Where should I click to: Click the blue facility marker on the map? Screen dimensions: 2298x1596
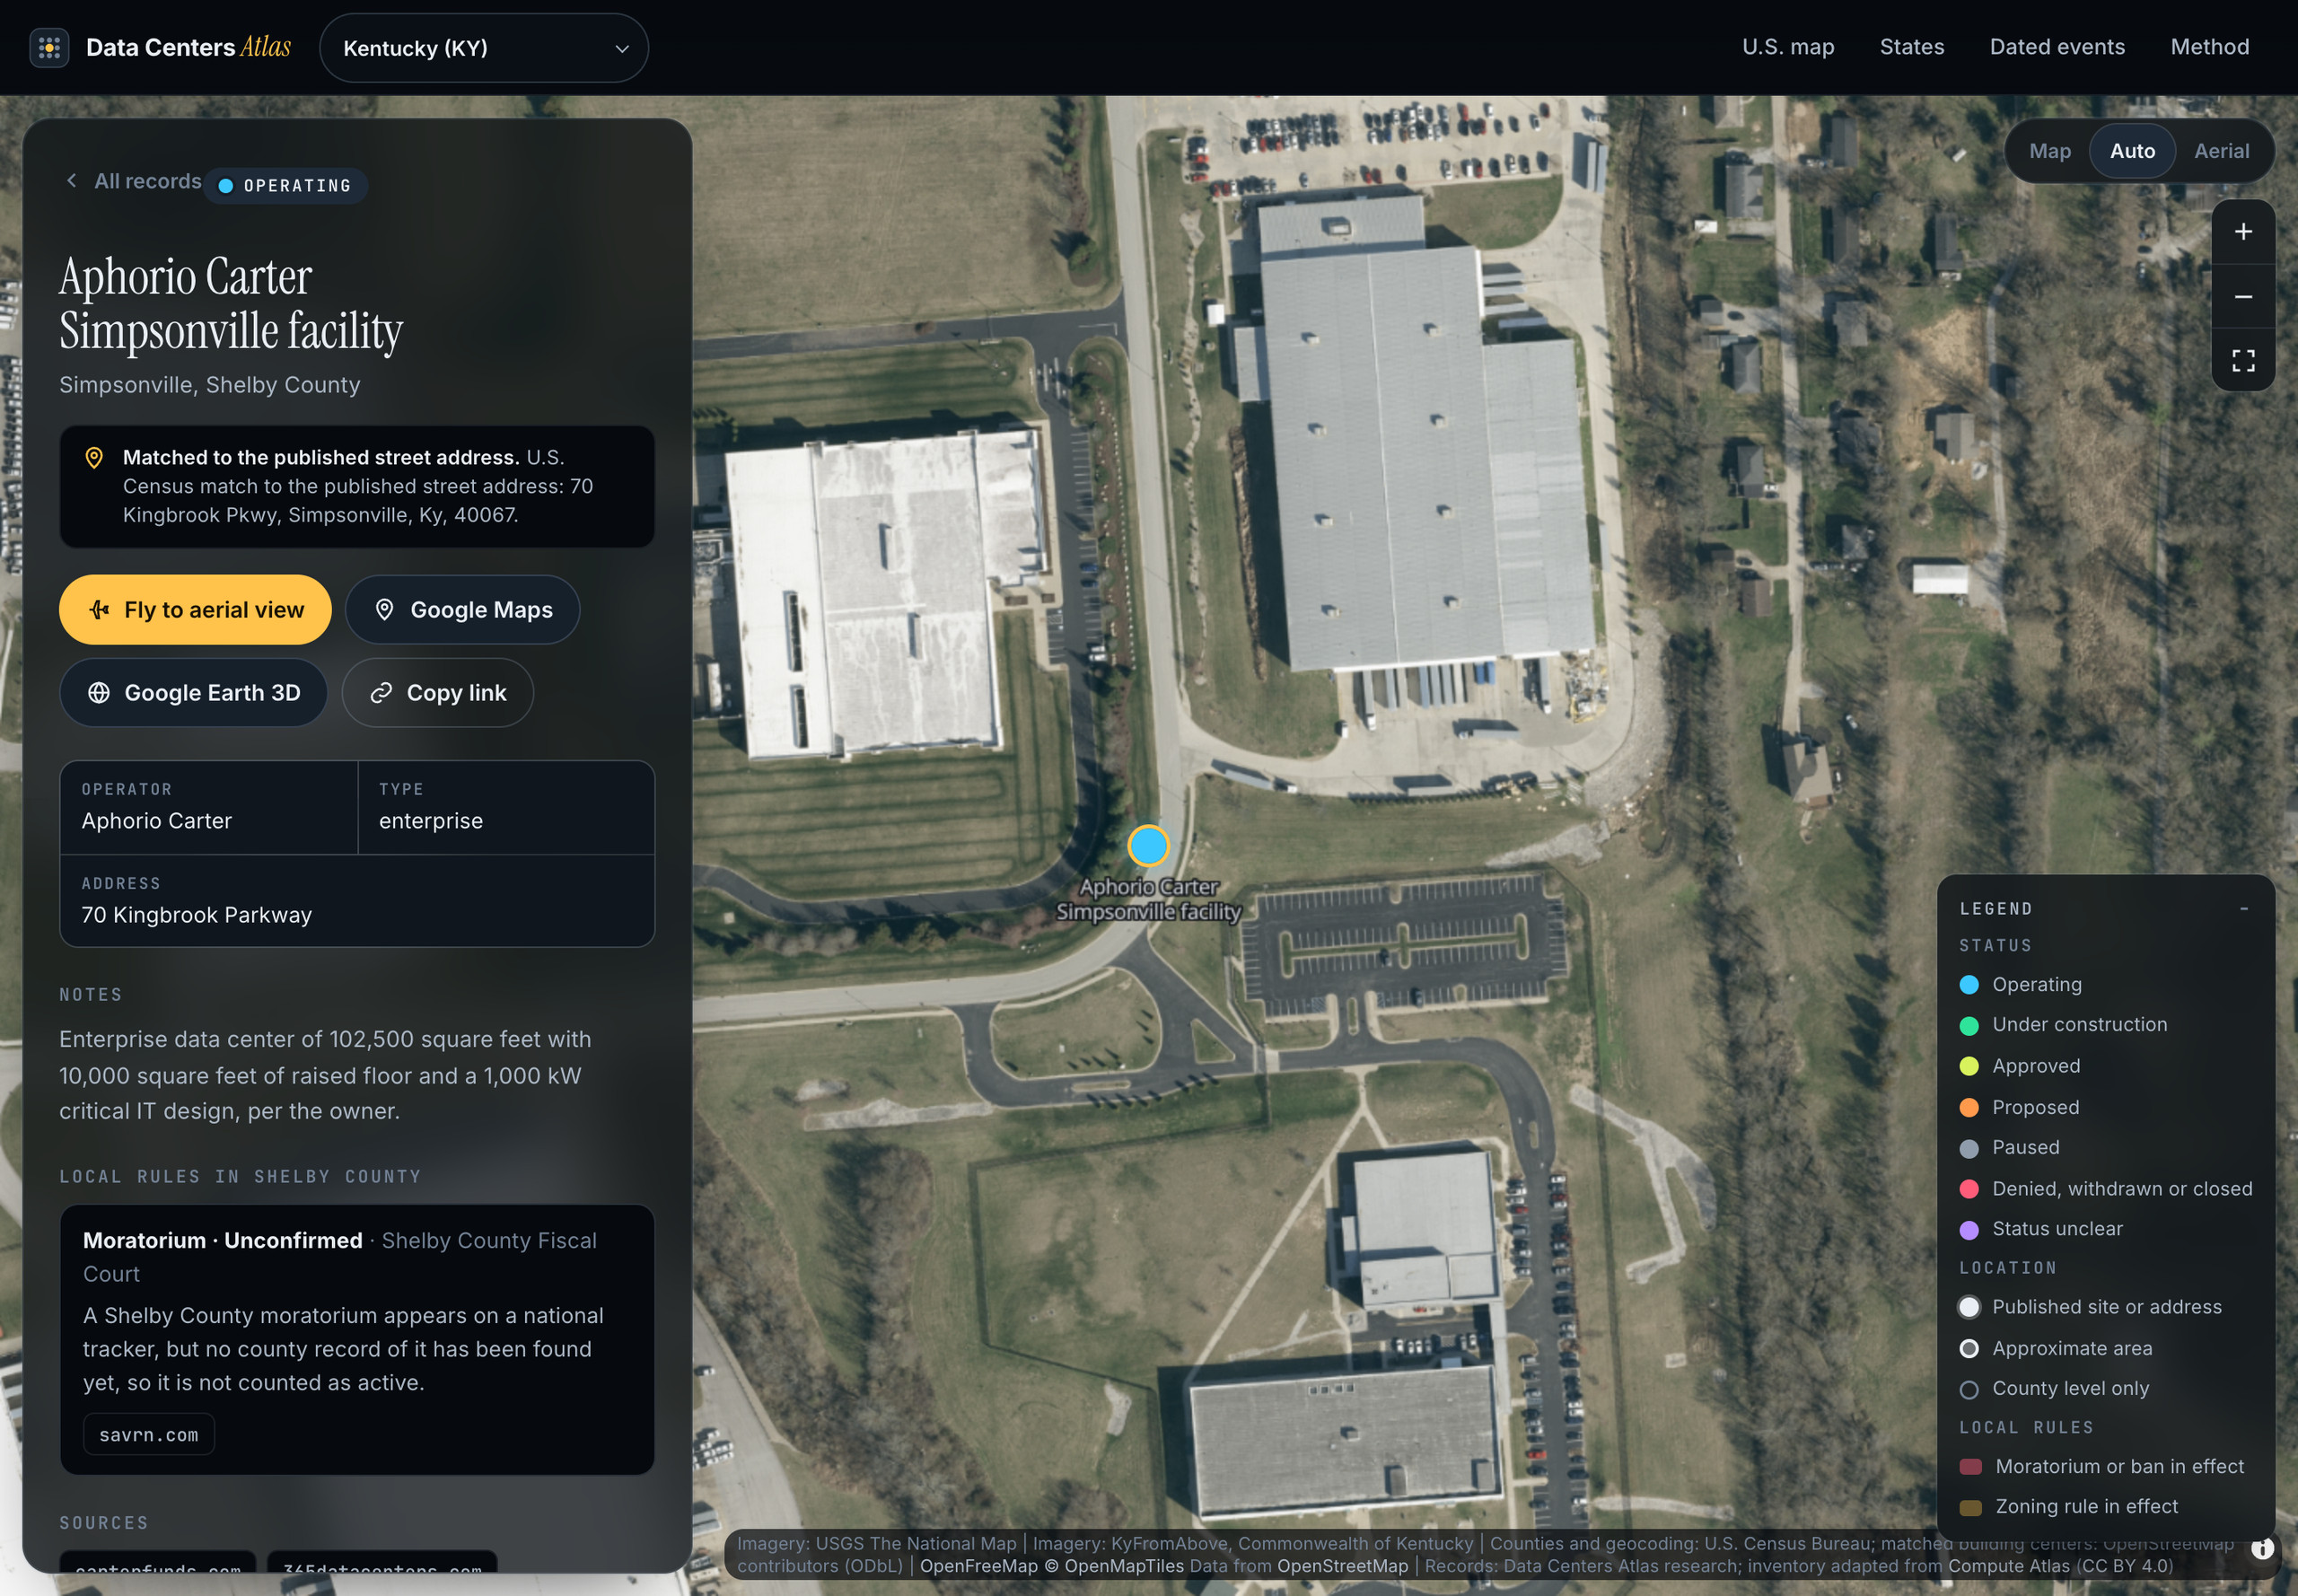coord(1148,846)
